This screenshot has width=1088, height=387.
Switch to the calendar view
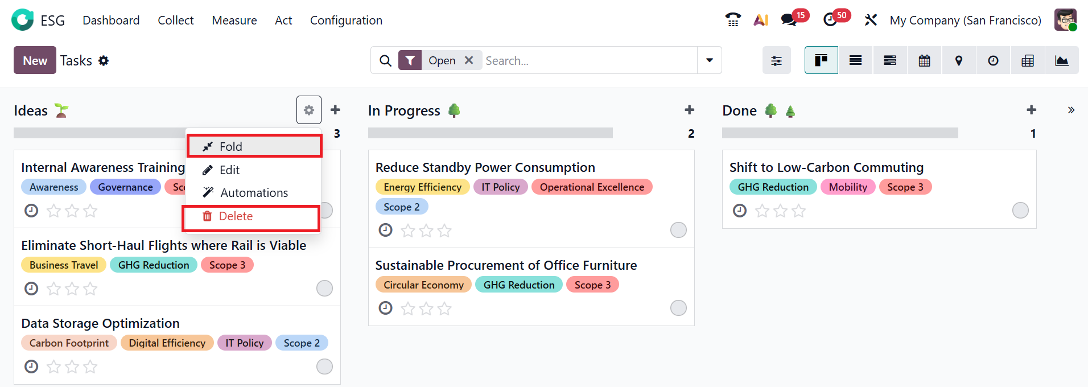(x=924, y=60)
